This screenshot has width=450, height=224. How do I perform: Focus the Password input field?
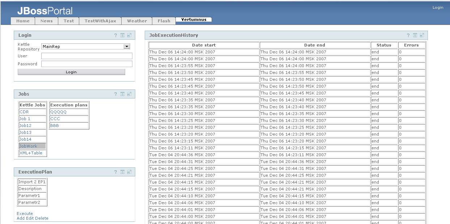[x=87, y=64]
